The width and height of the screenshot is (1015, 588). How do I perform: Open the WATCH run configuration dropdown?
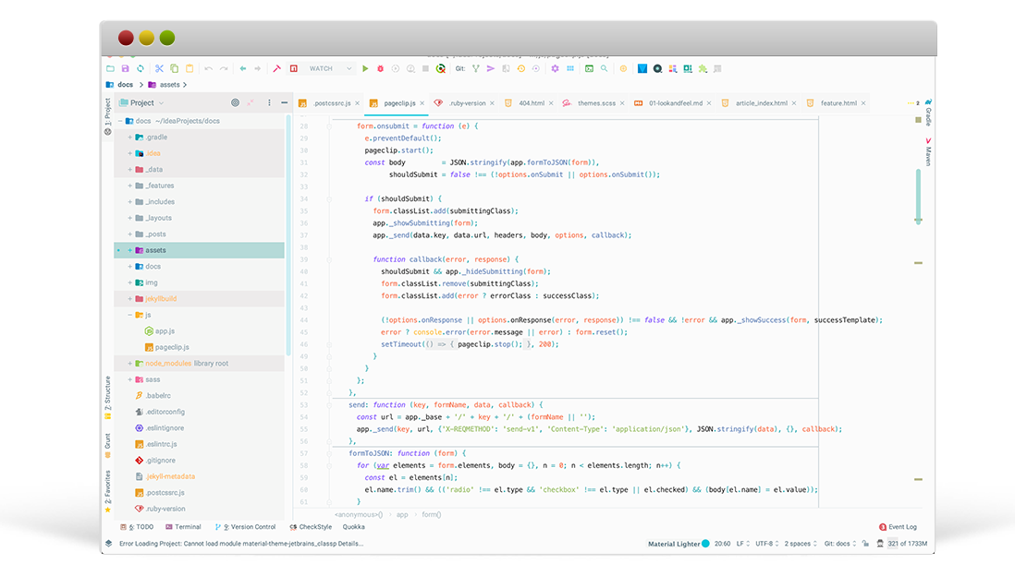[330, 68]
